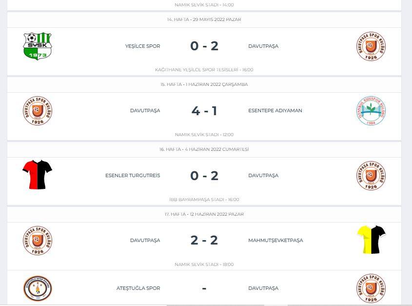This screenshot has height=306, width=412.
Task: Click the Esentepe Adıyaman team name
Action: click(275, 110)
